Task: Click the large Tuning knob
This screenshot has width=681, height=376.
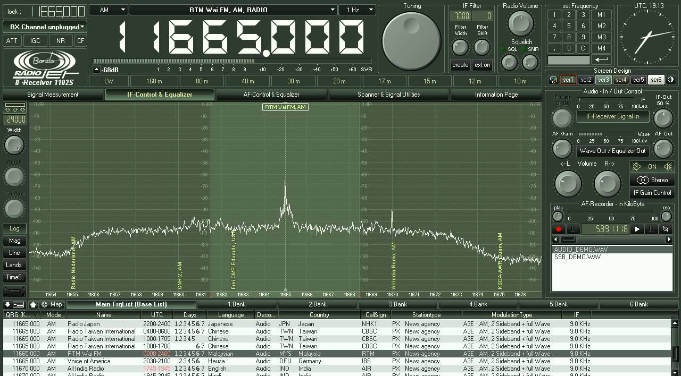Action: click(x=412, y=40)
